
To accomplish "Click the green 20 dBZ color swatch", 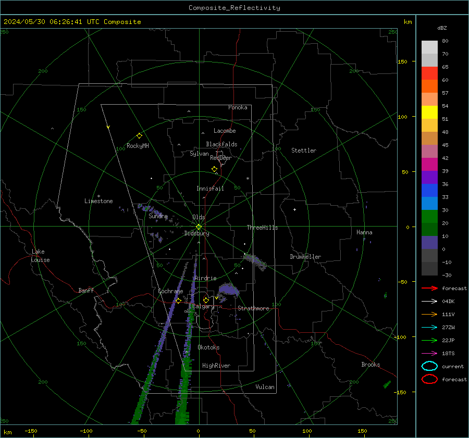I will point(429,217).
